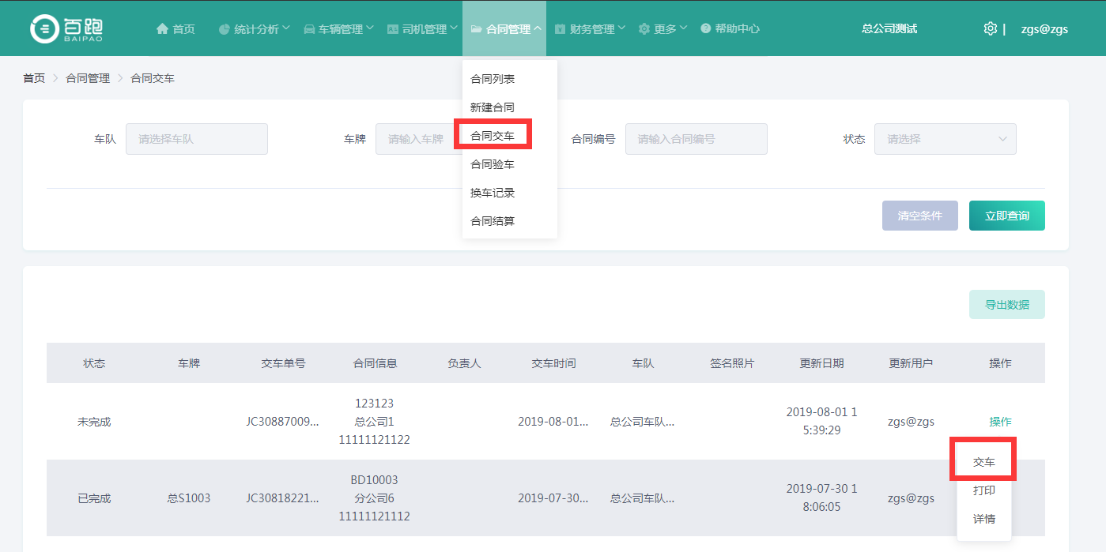Click the 导出数据 button

tap(1006, 305)
